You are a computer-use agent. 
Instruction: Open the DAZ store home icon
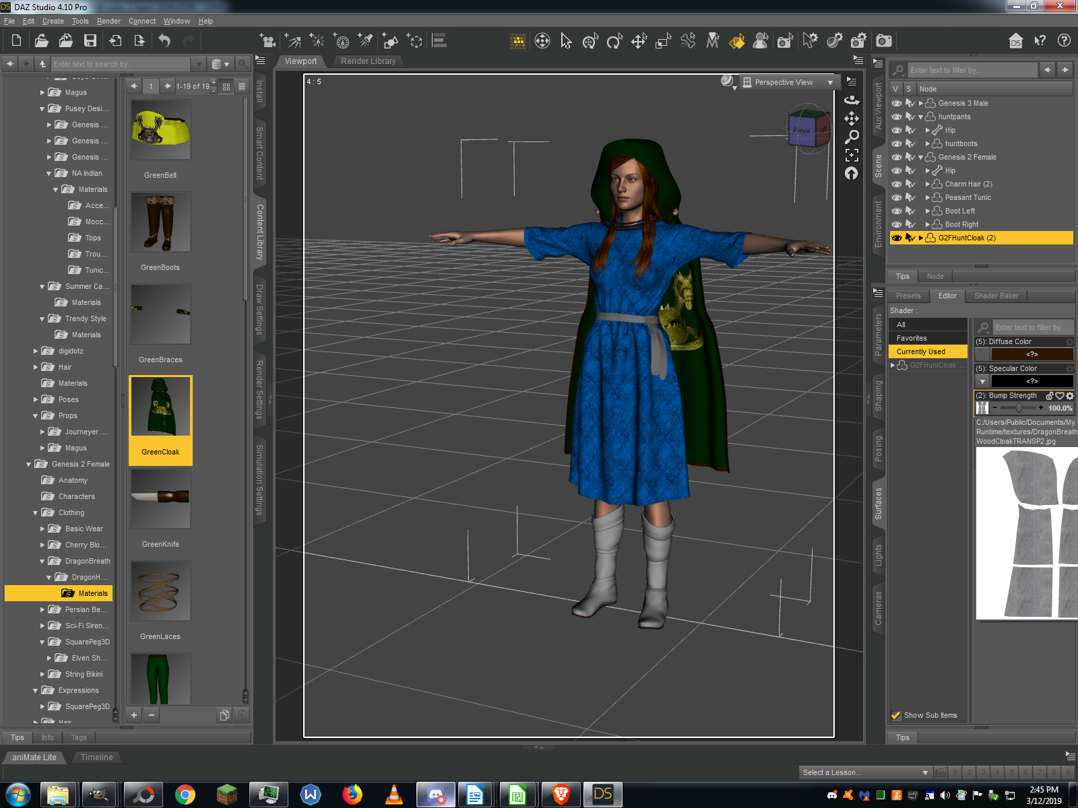(1016, 41)
